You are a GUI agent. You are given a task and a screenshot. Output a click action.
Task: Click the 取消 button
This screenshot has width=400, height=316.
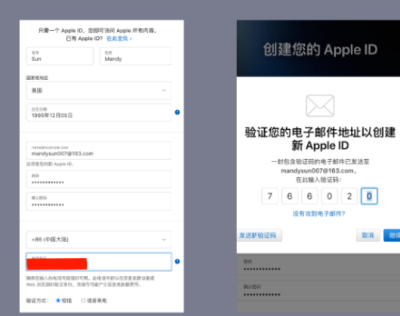point(368,235)
